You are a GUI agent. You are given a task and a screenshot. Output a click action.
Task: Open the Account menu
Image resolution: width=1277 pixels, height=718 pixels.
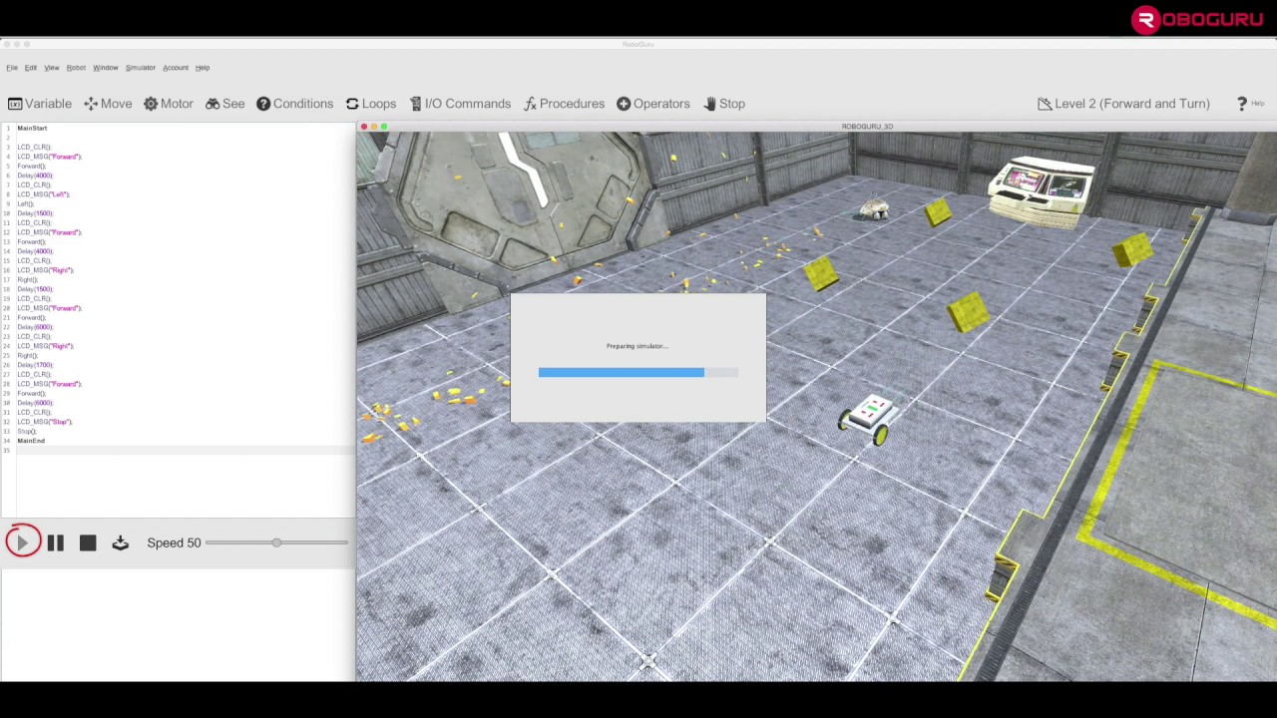click(176, 68)
